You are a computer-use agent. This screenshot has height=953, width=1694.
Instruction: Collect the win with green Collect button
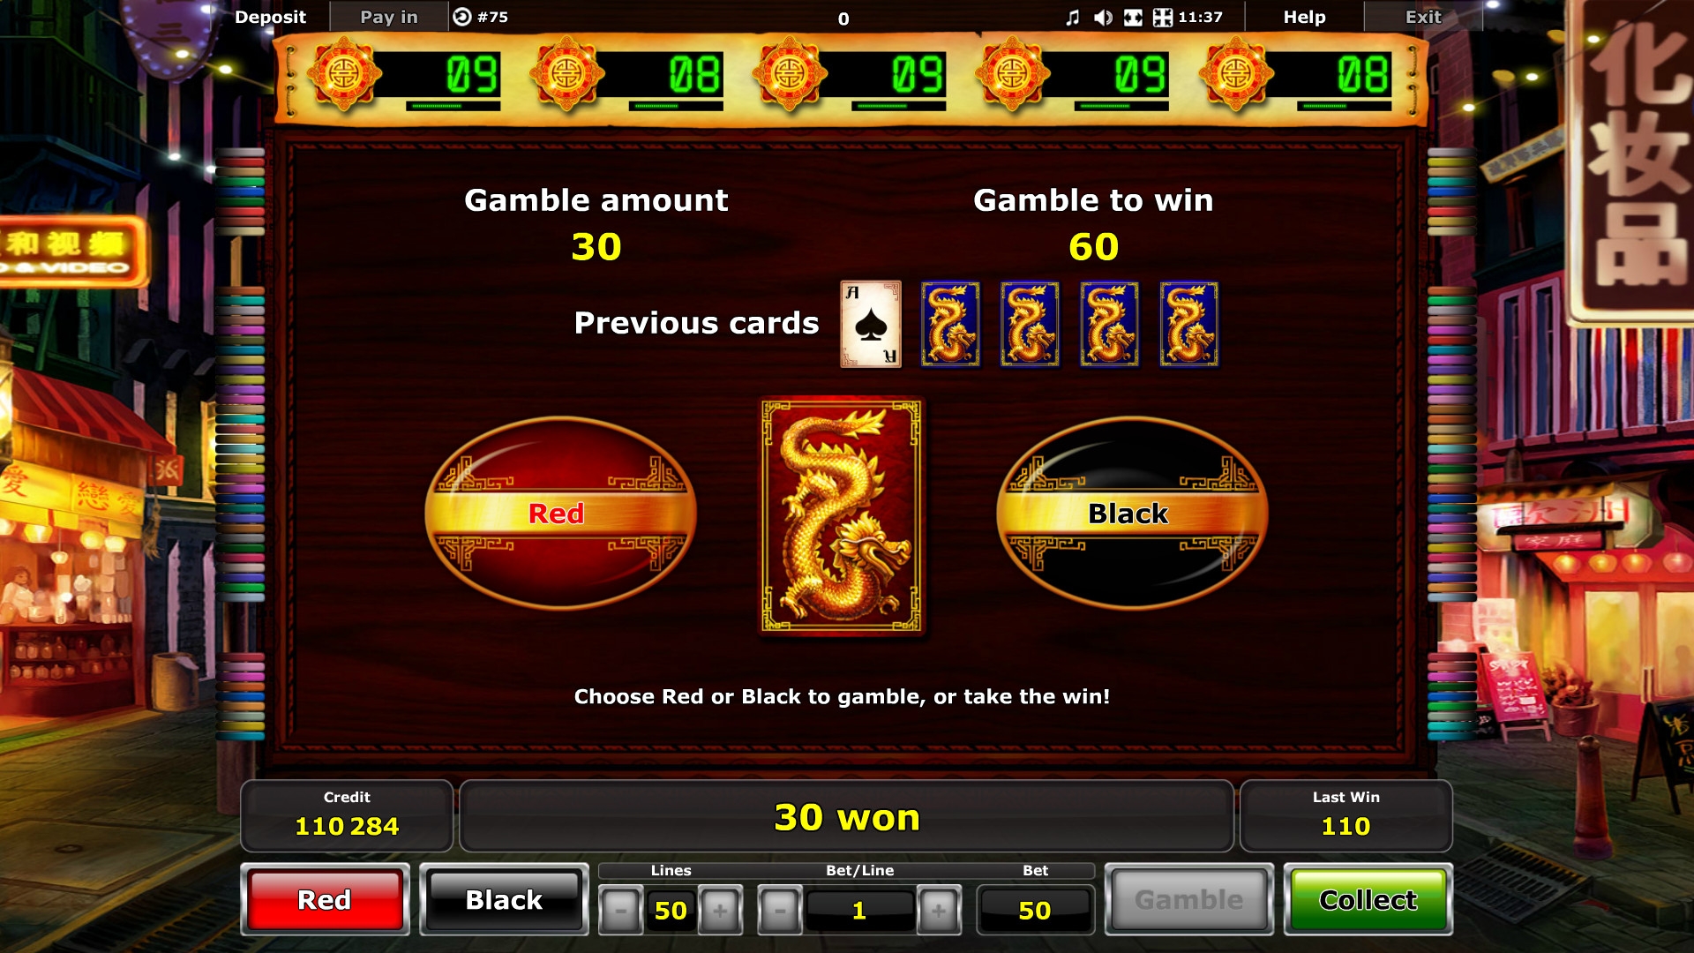point(1368,900)
